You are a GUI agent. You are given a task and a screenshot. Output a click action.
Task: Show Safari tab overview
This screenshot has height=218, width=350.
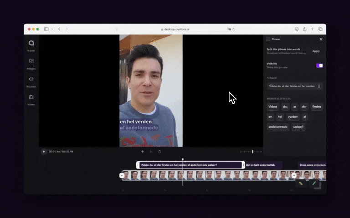click(320, 29)
